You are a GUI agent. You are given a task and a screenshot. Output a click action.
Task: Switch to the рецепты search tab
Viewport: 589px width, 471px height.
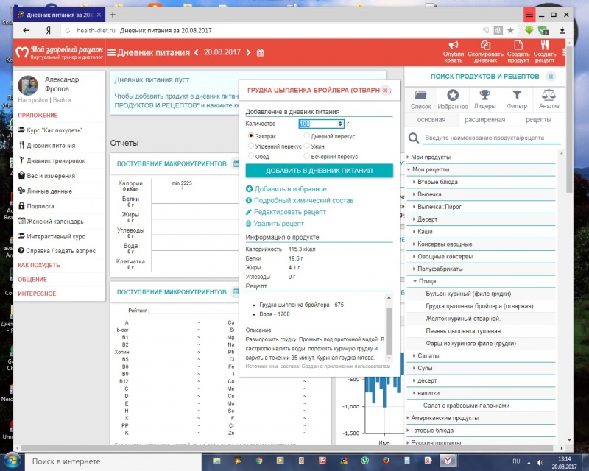538,119
